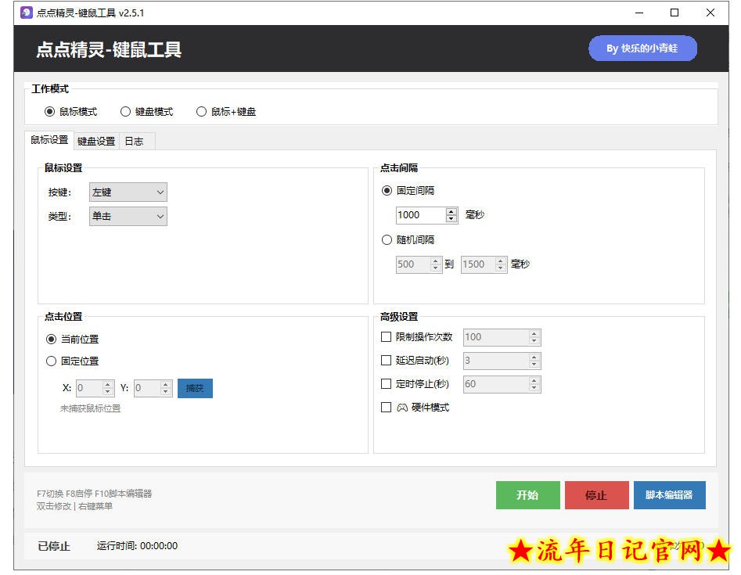
Task: Click the app logo icon in title bar
Action: (x=27, y=13)
